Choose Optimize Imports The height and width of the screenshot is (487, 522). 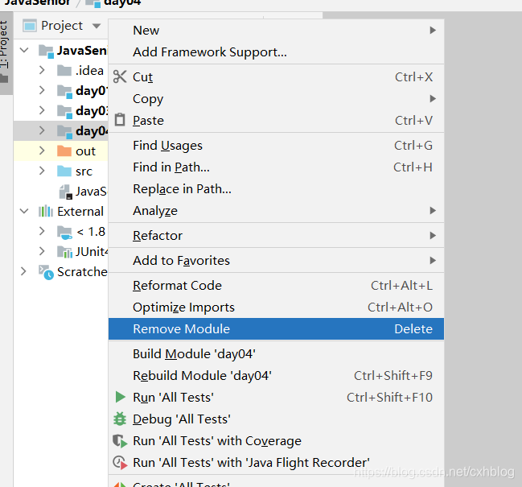click(276, 307)
